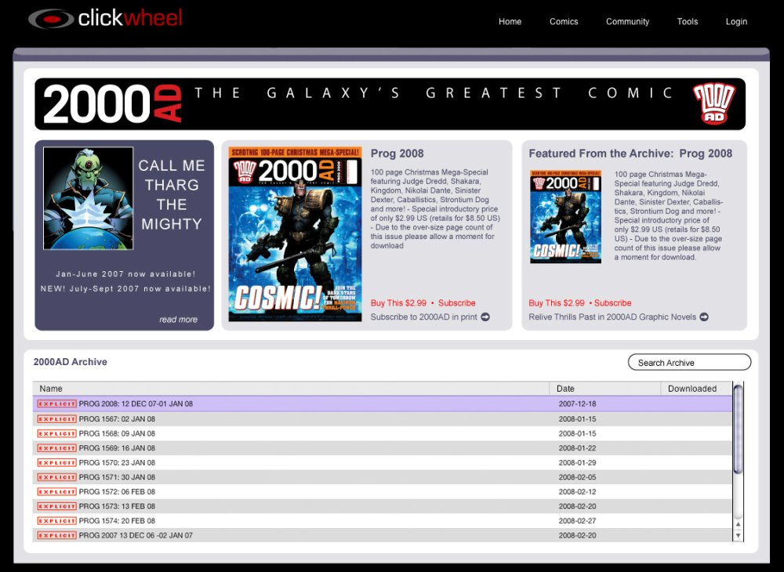784x572 pixels.
Task: Click Buy This $2.99 under Prog 2008
Action: tap(398, 302)
